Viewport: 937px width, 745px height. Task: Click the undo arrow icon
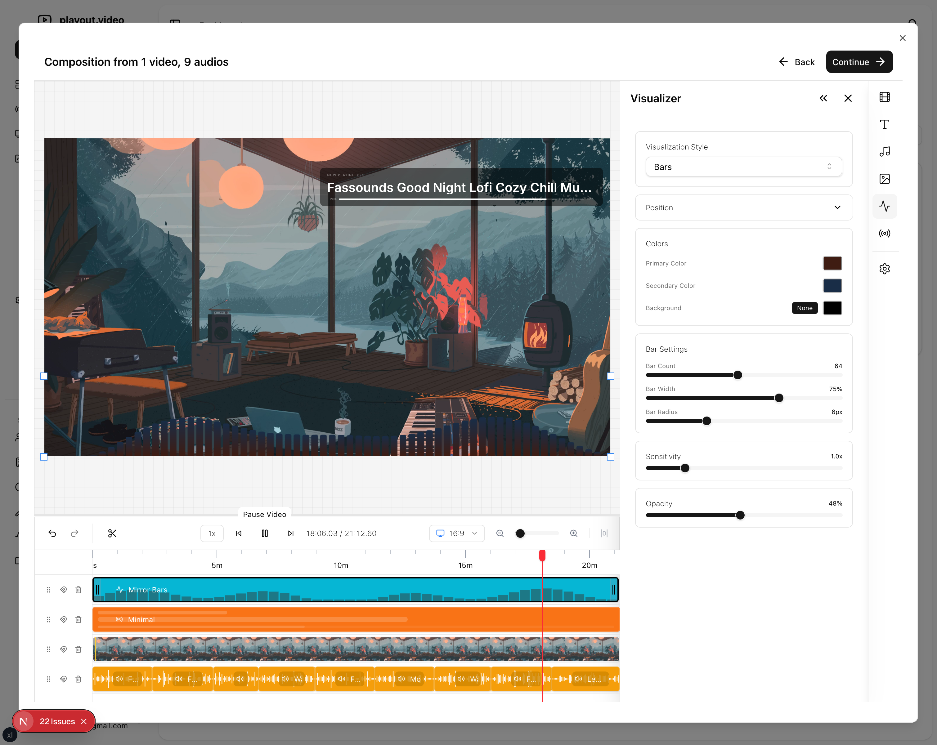click(x=52, y=533)
